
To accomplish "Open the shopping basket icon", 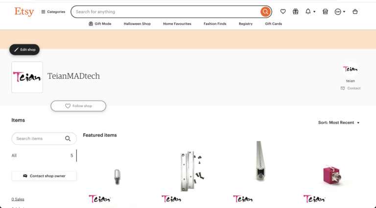I will 355,12.
